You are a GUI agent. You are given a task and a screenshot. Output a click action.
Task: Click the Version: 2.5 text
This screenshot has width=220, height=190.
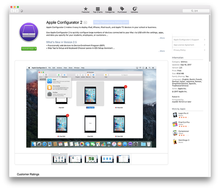[177, 68]
